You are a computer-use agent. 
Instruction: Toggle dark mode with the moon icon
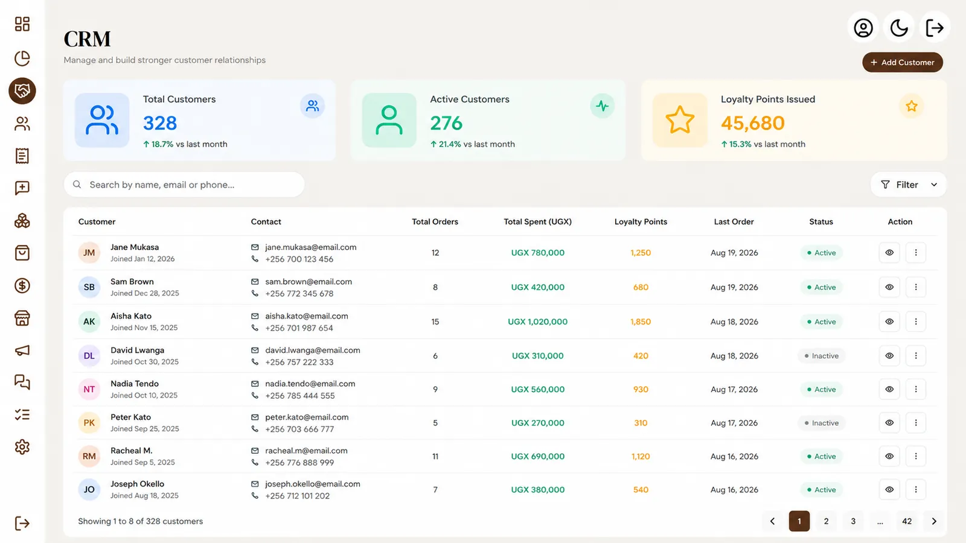(x=899, y=28)
